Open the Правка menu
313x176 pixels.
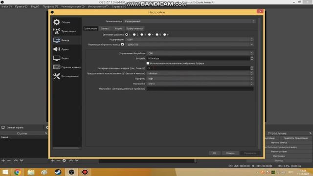[21, 6]
